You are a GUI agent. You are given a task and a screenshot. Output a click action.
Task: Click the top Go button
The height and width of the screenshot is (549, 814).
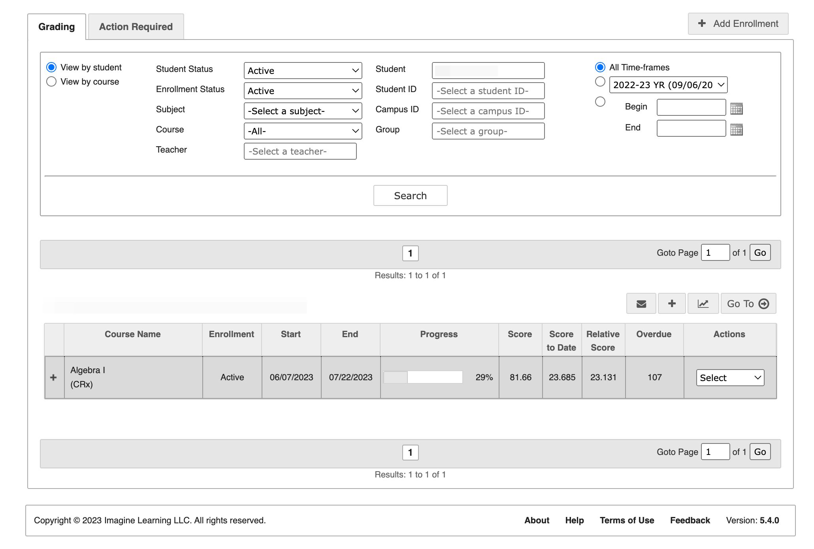760,253
